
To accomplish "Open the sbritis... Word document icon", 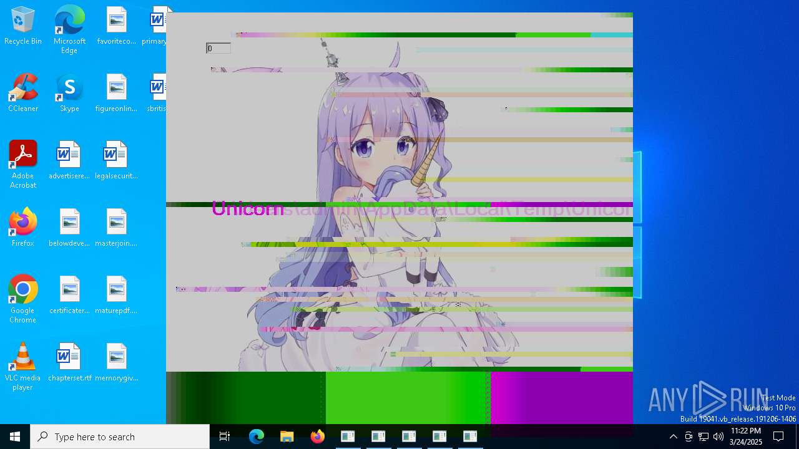I will pyautogui.click(x=157, y=93).
